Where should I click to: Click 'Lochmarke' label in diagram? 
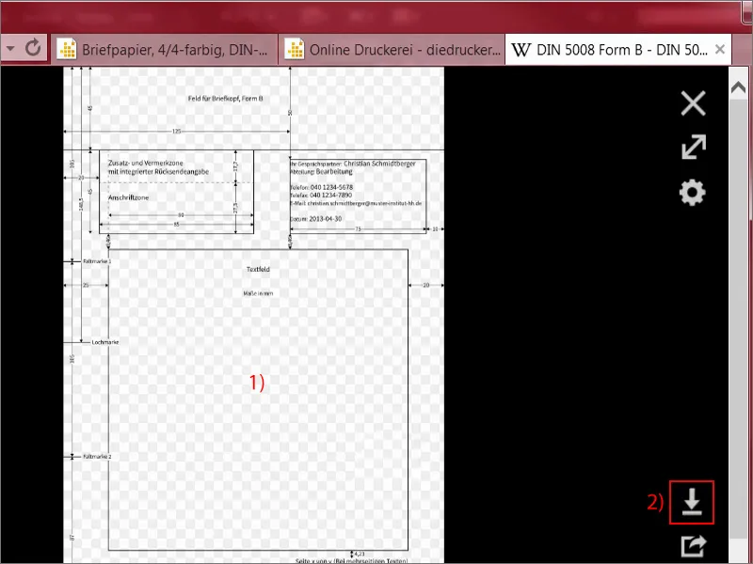coord(104,342)
